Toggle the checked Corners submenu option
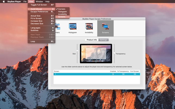175x109 pixels. [x=62, y=9]
